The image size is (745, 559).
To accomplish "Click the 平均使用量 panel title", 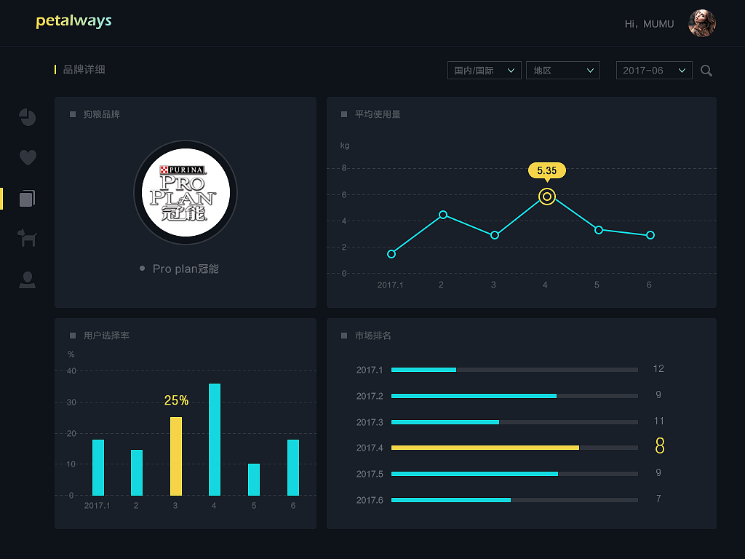I will 378,114.
